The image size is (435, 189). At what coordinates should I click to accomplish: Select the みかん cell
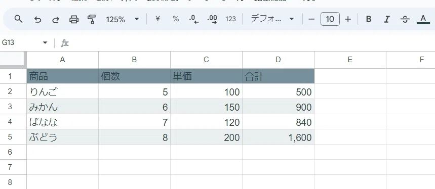(62, 107)
